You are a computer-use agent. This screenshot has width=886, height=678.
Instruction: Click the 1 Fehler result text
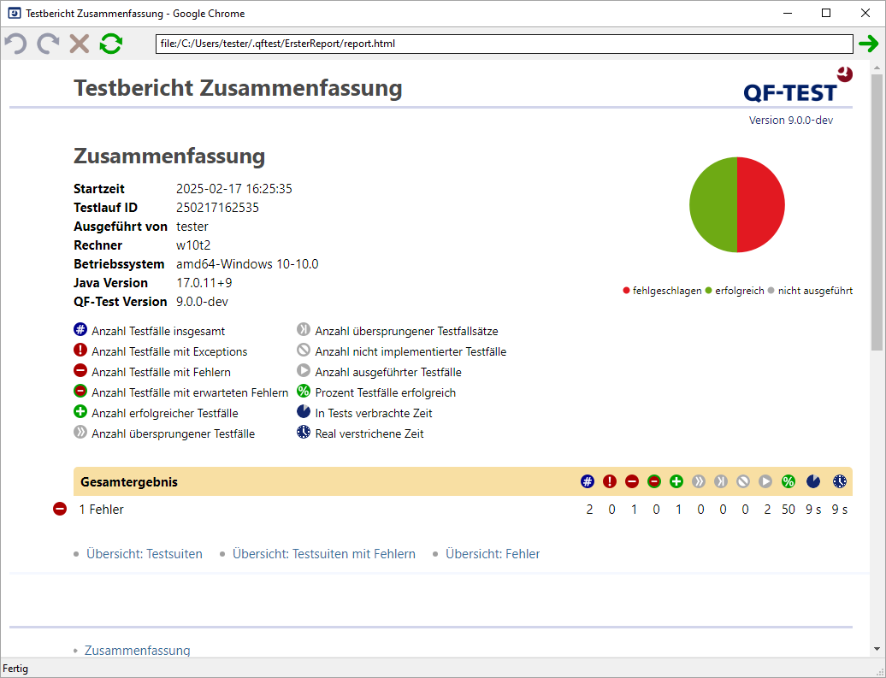tap(101, 509)
